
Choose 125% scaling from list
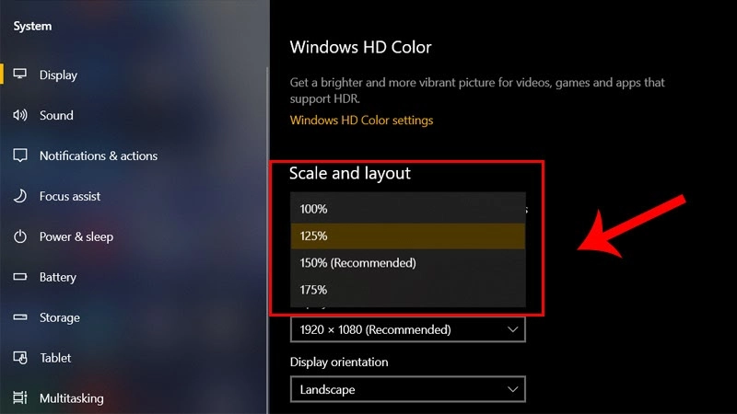click(407, 236)
